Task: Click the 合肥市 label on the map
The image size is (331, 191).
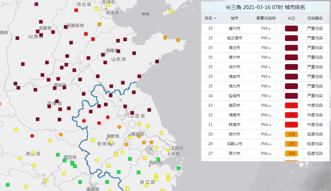Action: click(x=113, y=136)
